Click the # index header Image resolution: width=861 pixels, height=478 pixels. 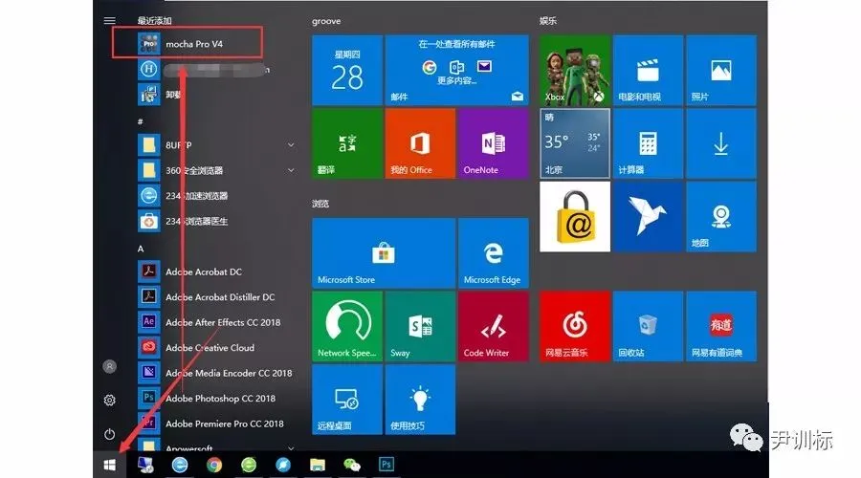[x=140, y=121]
